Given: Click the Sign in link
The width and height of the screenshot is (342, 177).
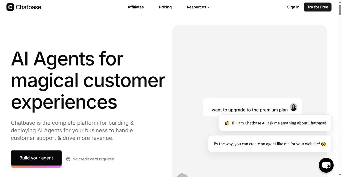Looking at the screenshot, I should pos(293,7).
